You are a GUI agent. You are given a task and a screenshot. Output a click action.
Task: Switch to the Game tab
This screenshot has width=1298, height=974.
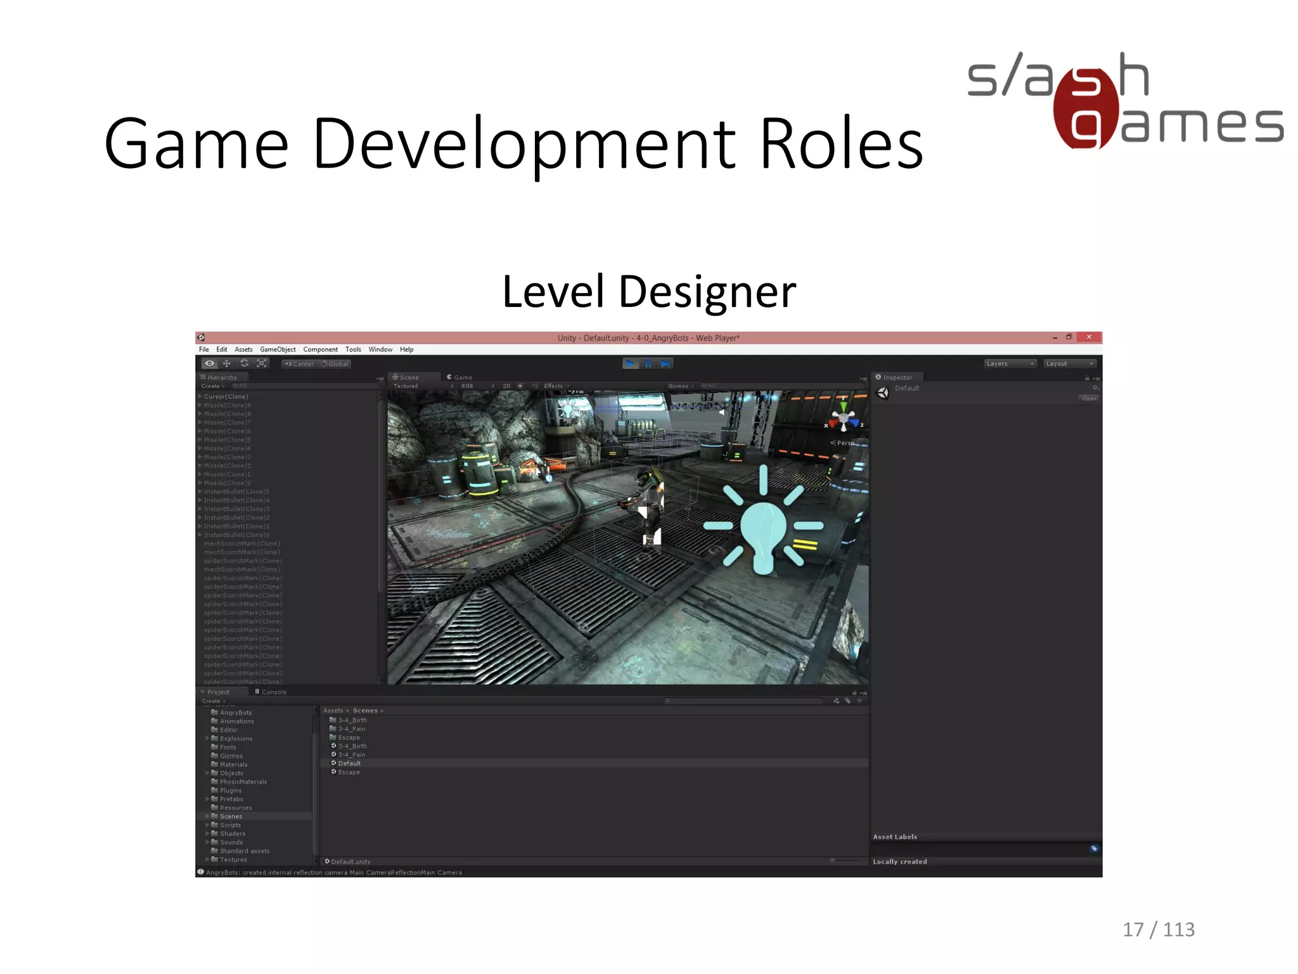460,377
